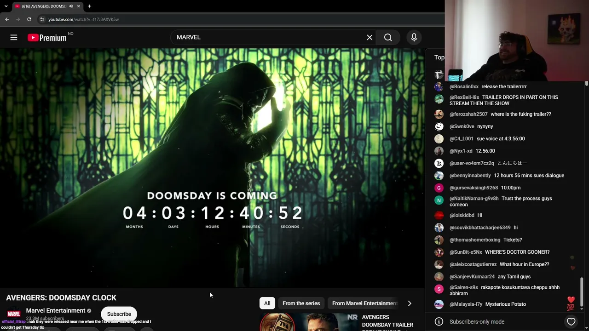Click @thomashomerboxing's chat avatar
The image size is (589, 331).
(x=439, y=240)
